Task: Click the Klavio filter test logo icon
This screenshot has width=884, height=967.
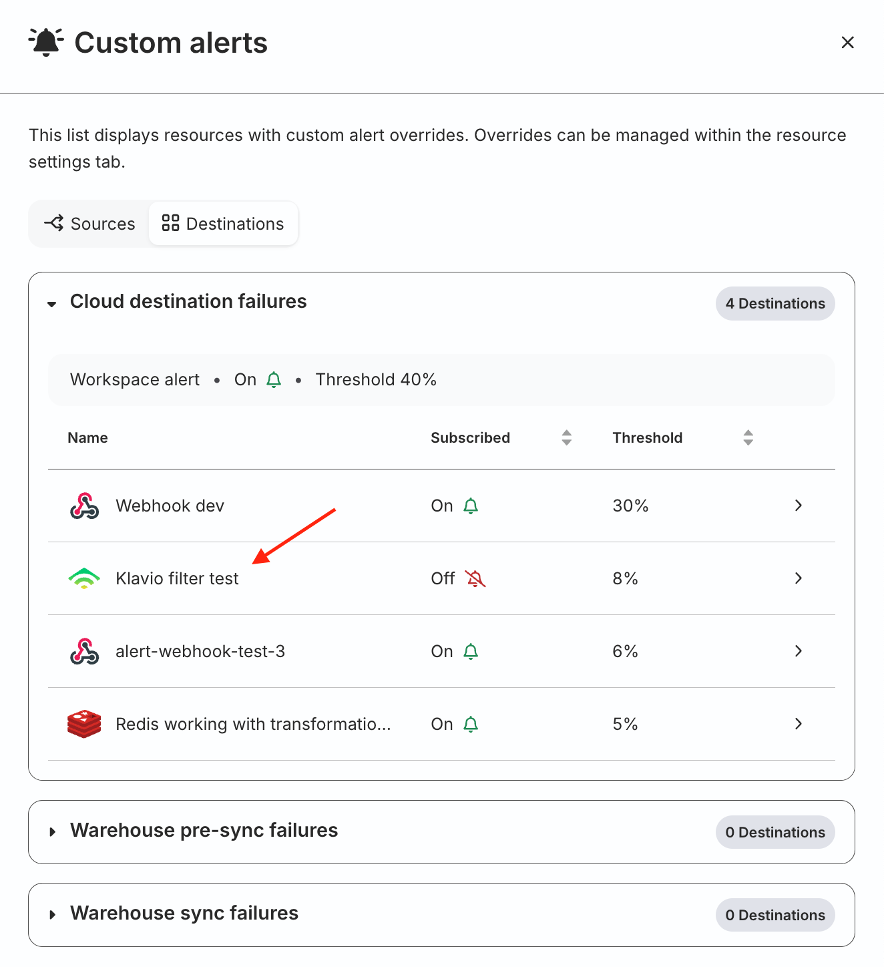Action: coord(84,578)
